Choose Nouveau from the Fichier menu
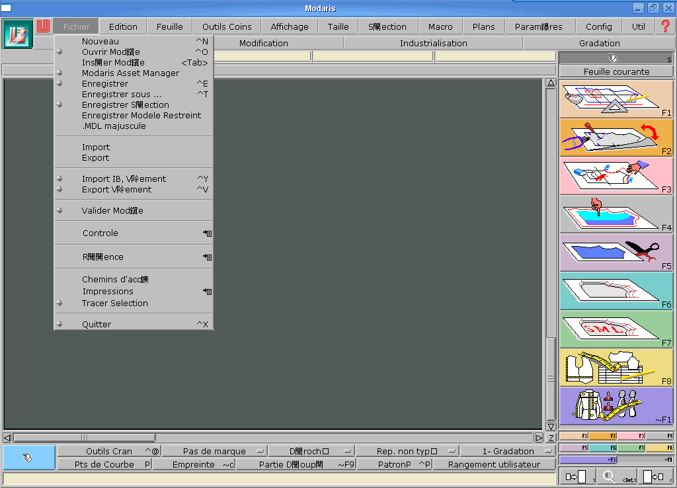This screenshot has height=488, width=677. coord(134,42)
